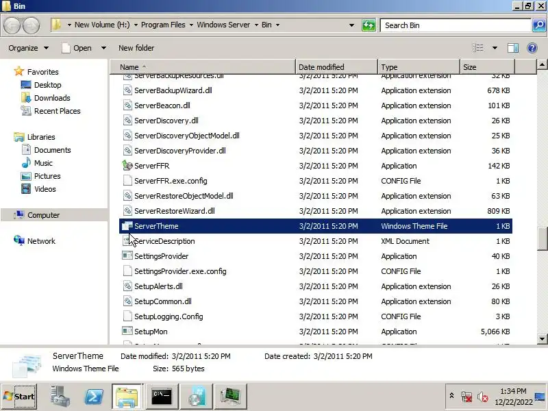Click the file list scroll down arrow
Viewport: 548px width, 411px height.
tap(542, 338)
